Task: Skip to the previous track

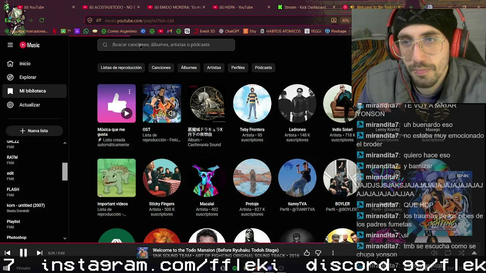Action: [x=7, y=253]
